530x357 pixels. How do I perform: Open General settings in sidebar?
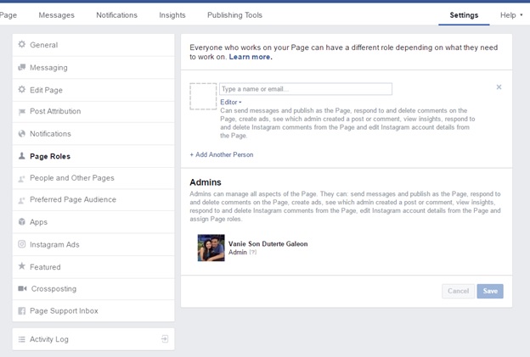[93, 45]
